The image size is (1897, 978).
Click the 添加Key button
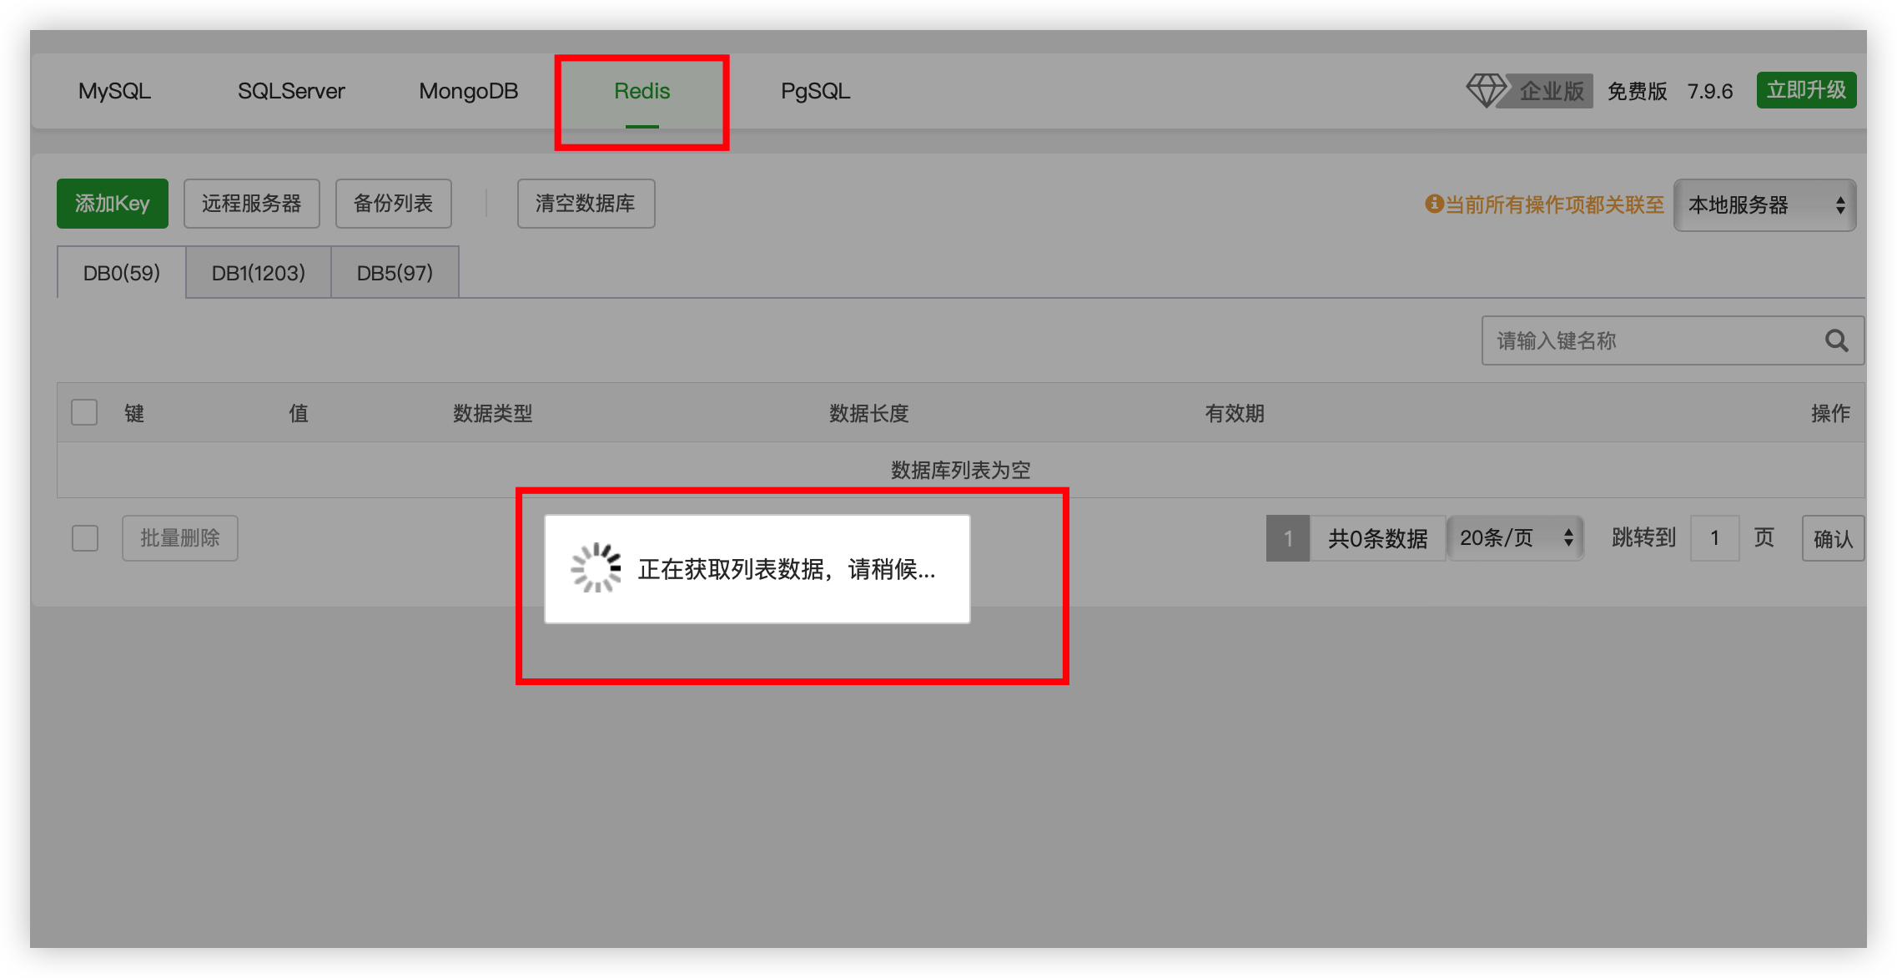tap(112, 203)
